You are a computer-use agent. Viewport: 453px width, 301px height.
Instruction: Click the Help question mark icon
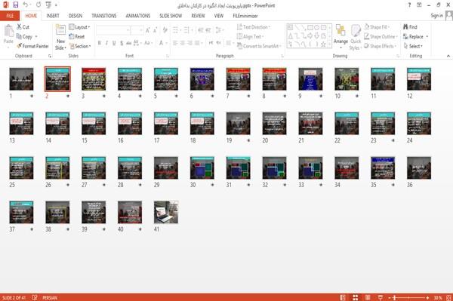click(x=409, y=5)
